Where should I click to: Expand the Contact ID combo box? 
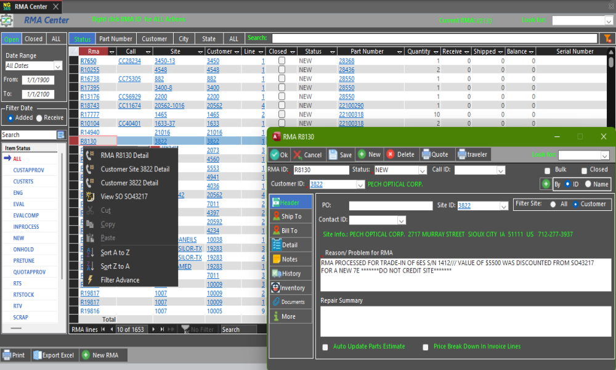(x=401, y=220)
